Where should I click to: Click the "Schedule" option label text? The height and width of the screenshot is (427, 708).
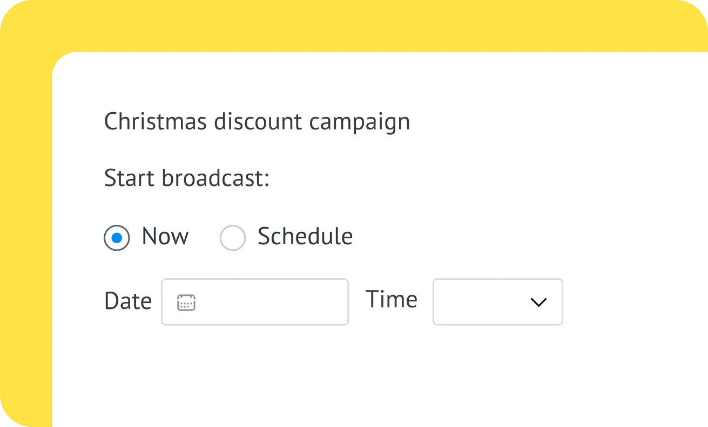point(305,237)
